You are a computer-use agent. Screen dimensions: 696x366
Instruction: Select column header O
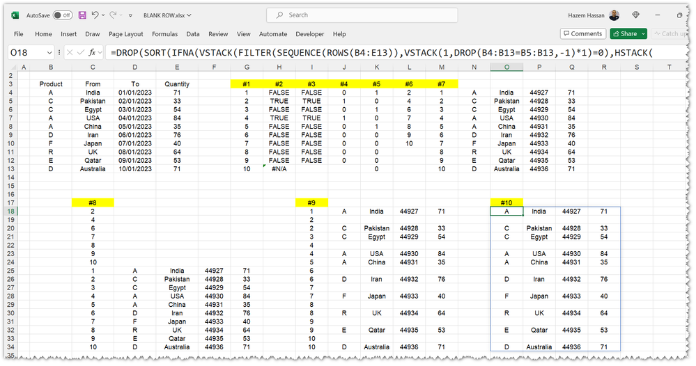[506, 67]
